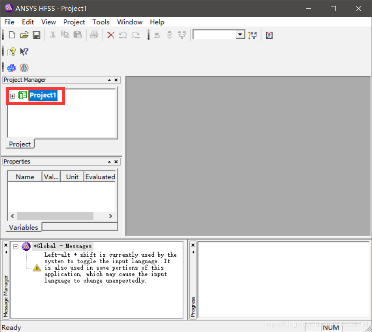Click the Copy icon in the toolbar
Screen dimensions: 372x332
click(65, 35)
